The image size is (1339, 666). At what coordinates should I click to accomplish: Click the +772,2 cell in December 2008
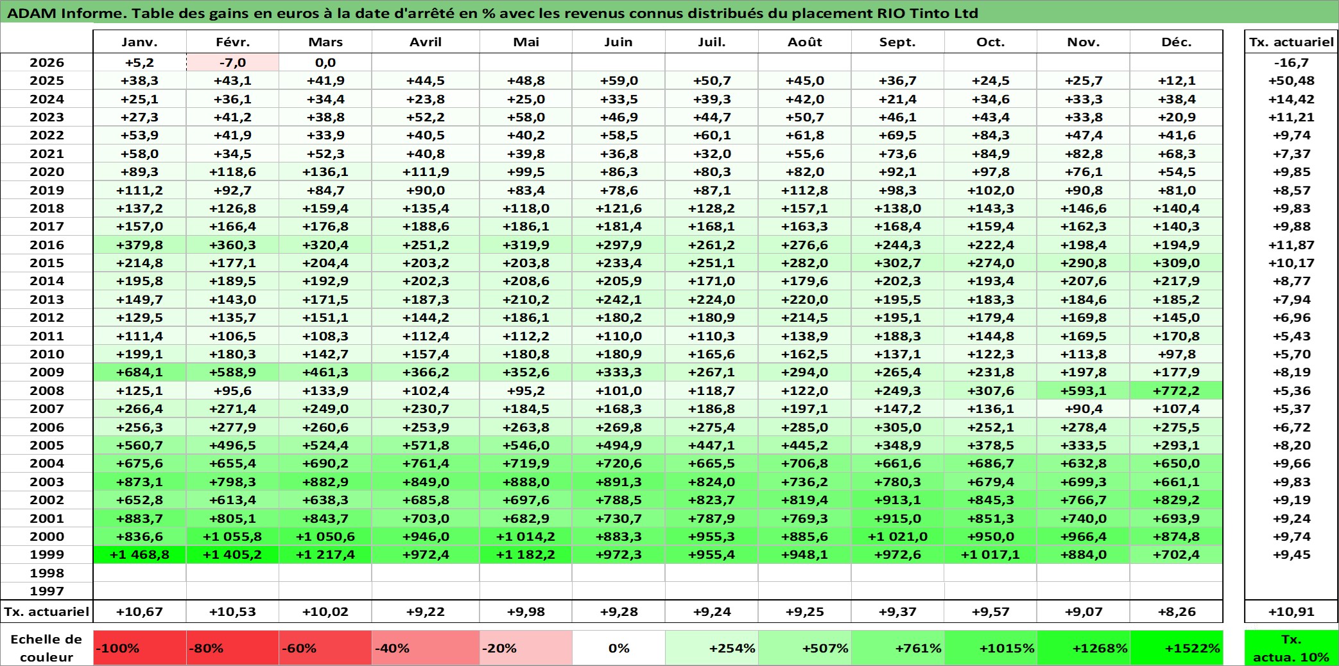pos(1176,390)
